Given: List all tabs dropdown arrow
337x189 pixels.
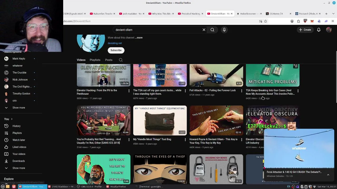Looking at the screenshot, I should click(333, 14).
